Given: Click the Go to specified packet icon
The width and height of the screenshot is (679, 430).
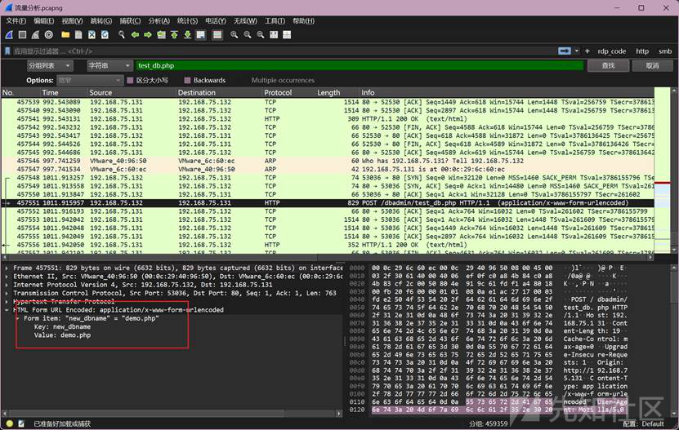Looking at the screenshot, I should [x=161, y=34].
